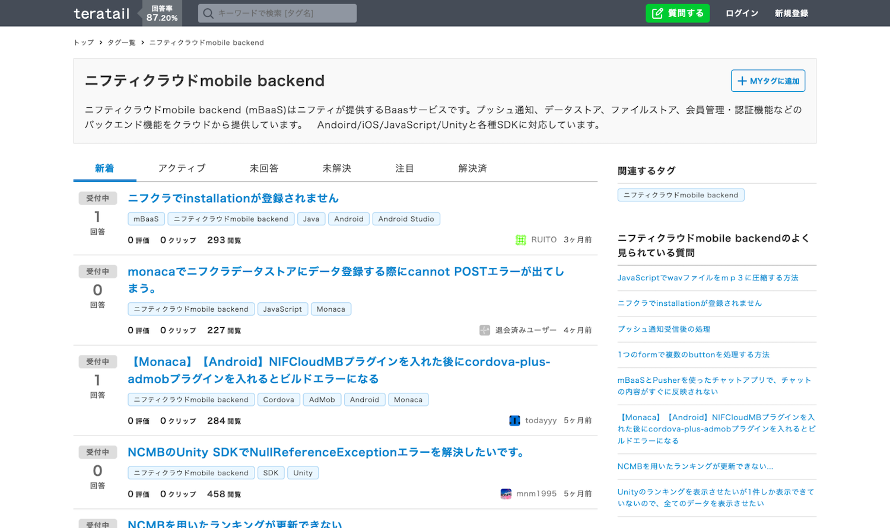Click todayyy user avatar icon
The height and width of the screenshot is (528, 890).
point(514,421)
